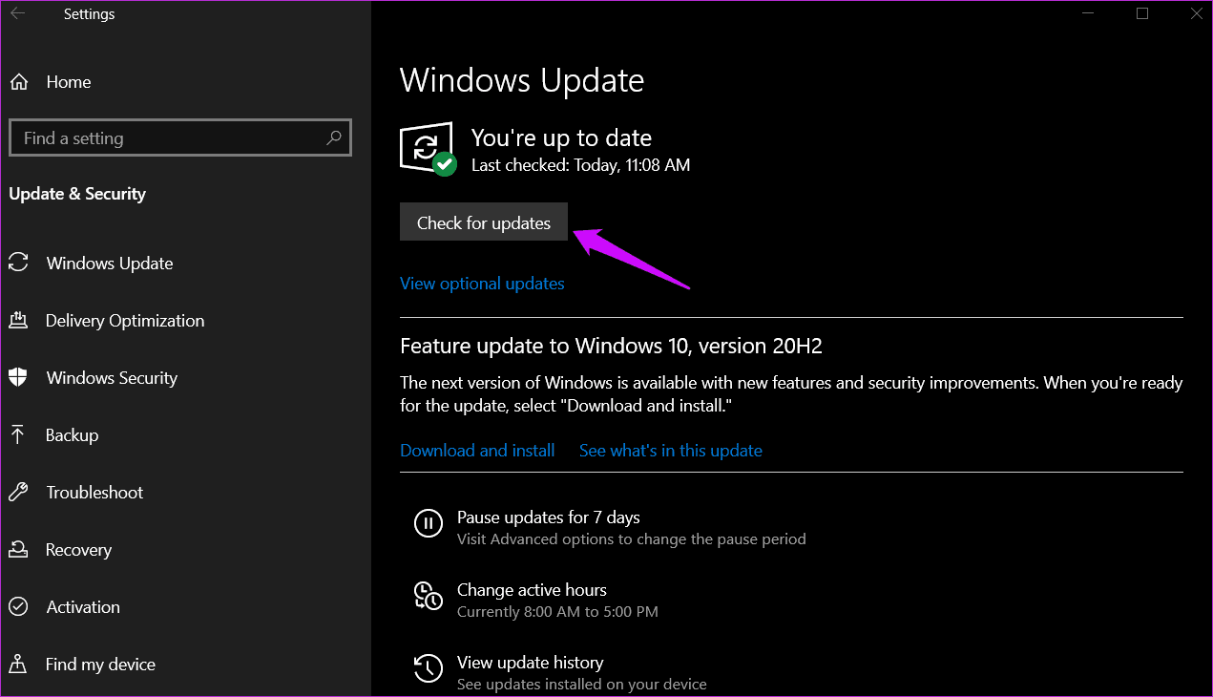The image size is (1213, 697).
Task: Click the Home icon in sidebar
Action: coord(18,82)
